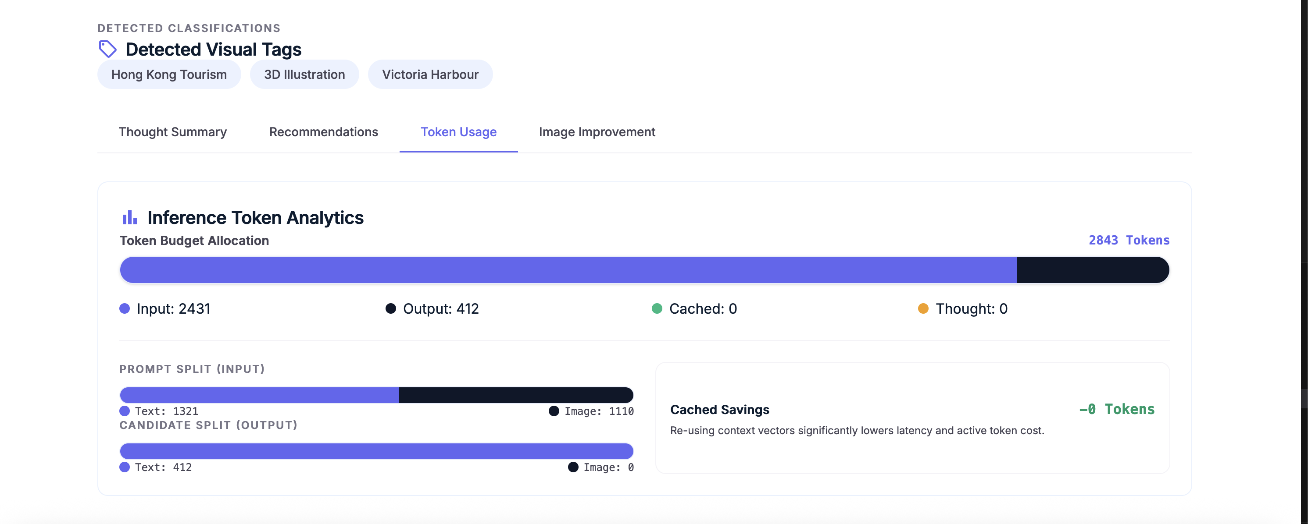Open the Image Improvement tab
The width and height of the screenshot is (1308, 524).
[x=597, y=132]
